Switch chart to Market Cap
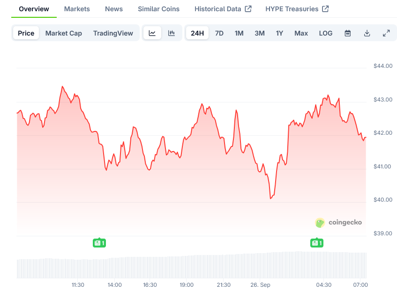The height and width of the screenshot is (291, 397). 64,33
